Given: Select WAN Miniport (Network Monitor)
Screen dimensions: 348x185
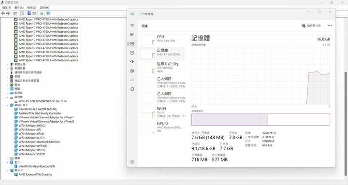Looking at the screenshot, I should pos(39,142).
